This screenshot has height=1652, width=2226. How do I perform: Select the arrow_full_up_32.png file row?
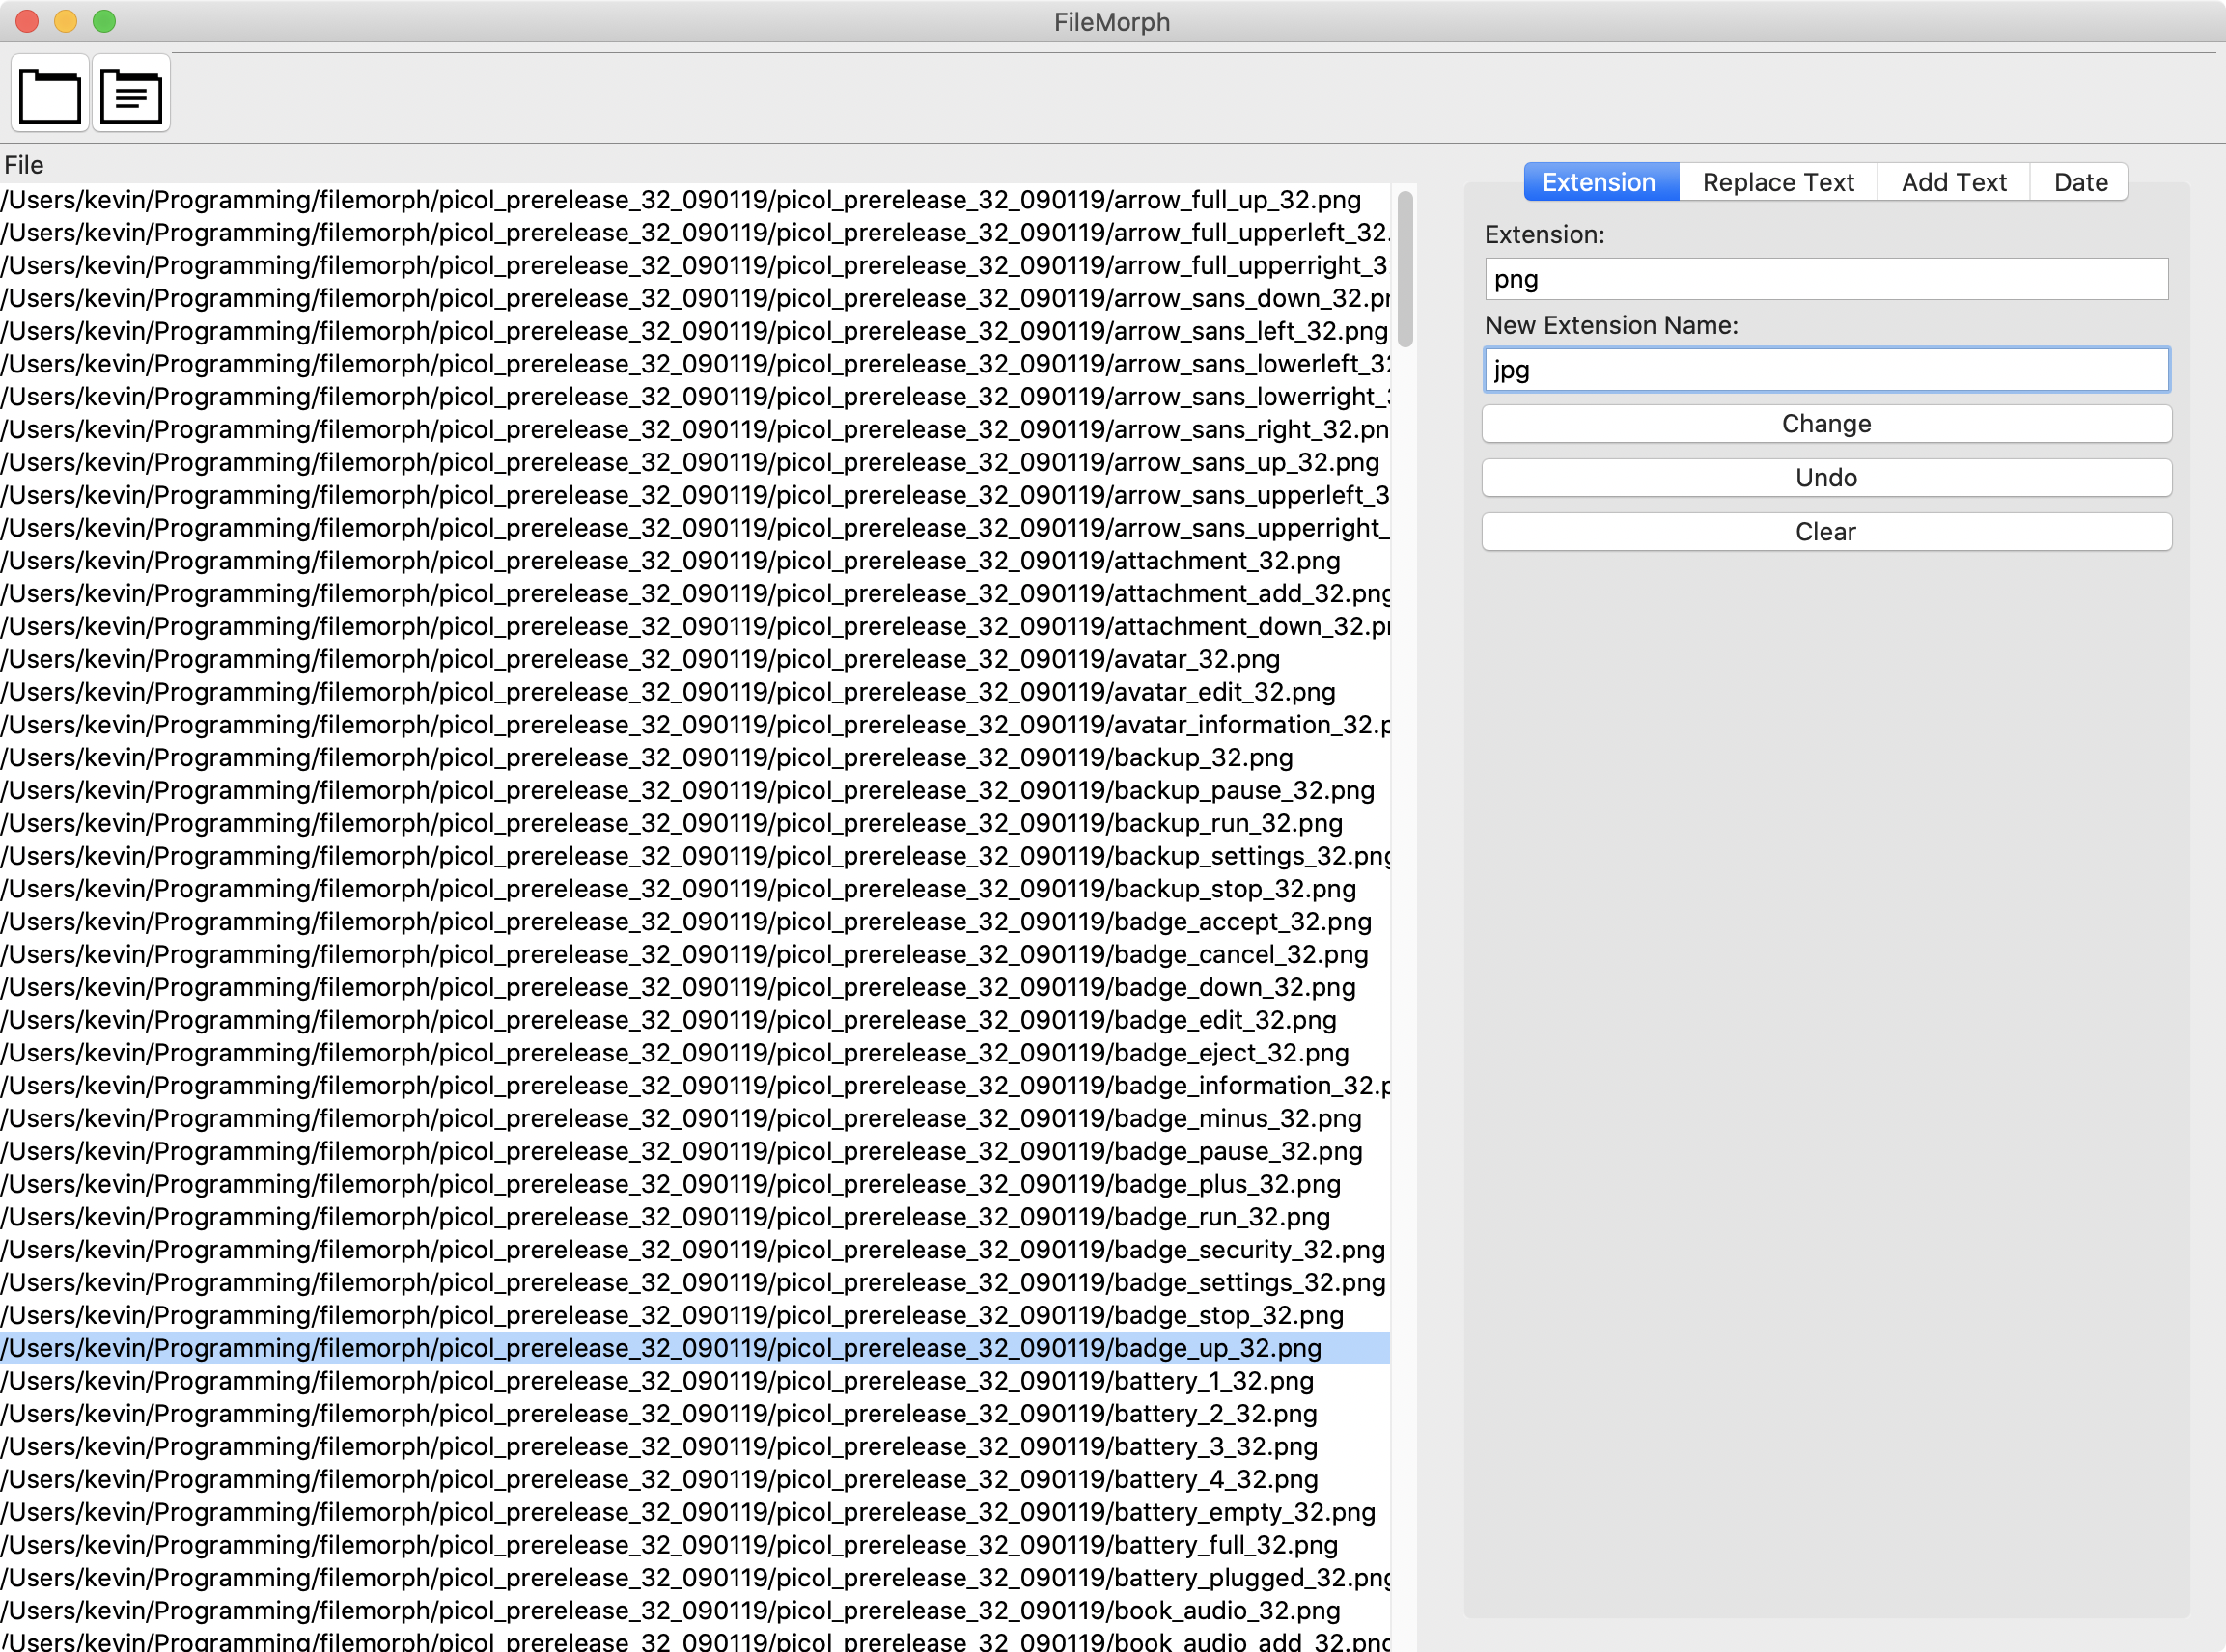694,200
